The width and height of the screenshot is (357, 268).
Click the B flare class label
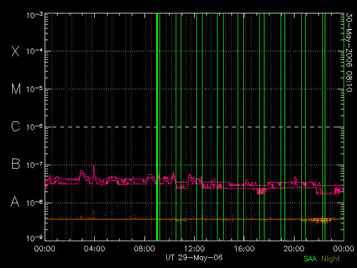click(16, 164)
